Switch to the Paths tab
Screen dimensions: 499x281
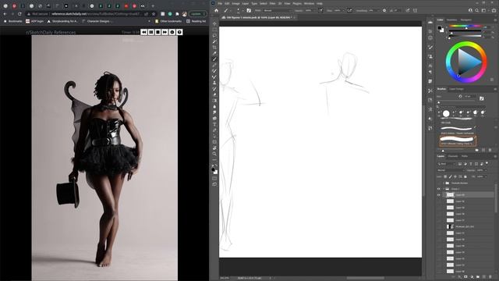pos(465,156)
